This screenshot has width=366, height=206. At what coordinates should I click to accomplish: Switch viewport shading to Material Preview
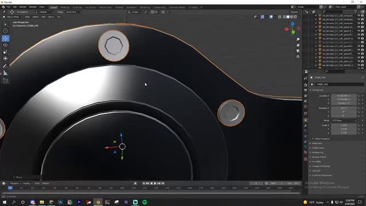[x=292, y=17]
